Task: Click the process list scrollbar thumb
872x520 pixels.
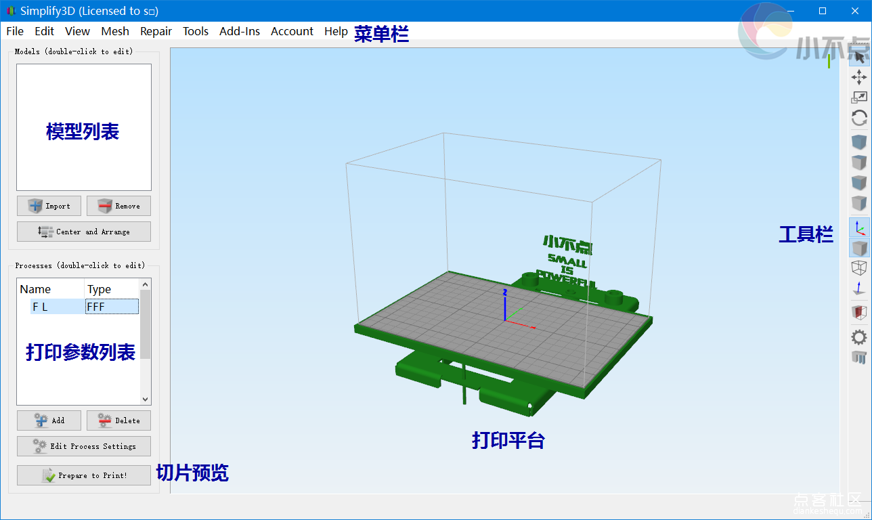Action: coord(145,324)
